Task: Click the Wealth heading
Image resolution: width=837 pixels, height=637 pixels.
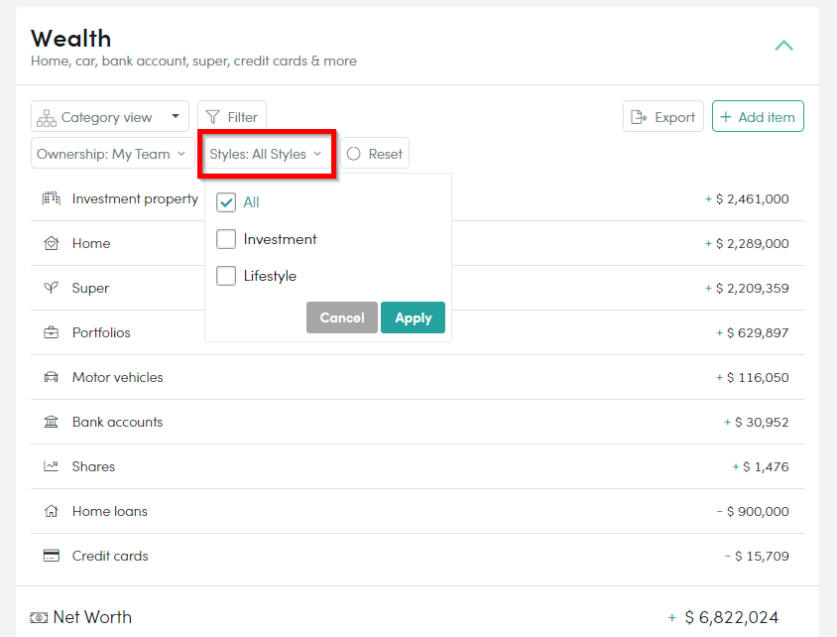Action: coord(71,39)
